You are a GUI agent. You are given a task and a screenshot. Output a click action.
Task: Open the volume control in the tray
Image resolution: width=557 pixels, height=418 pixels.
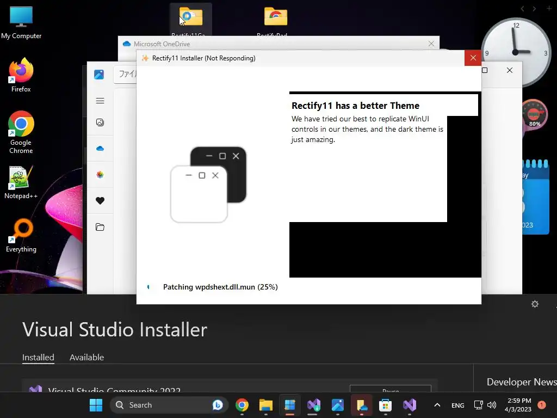(x=492, y=405)
